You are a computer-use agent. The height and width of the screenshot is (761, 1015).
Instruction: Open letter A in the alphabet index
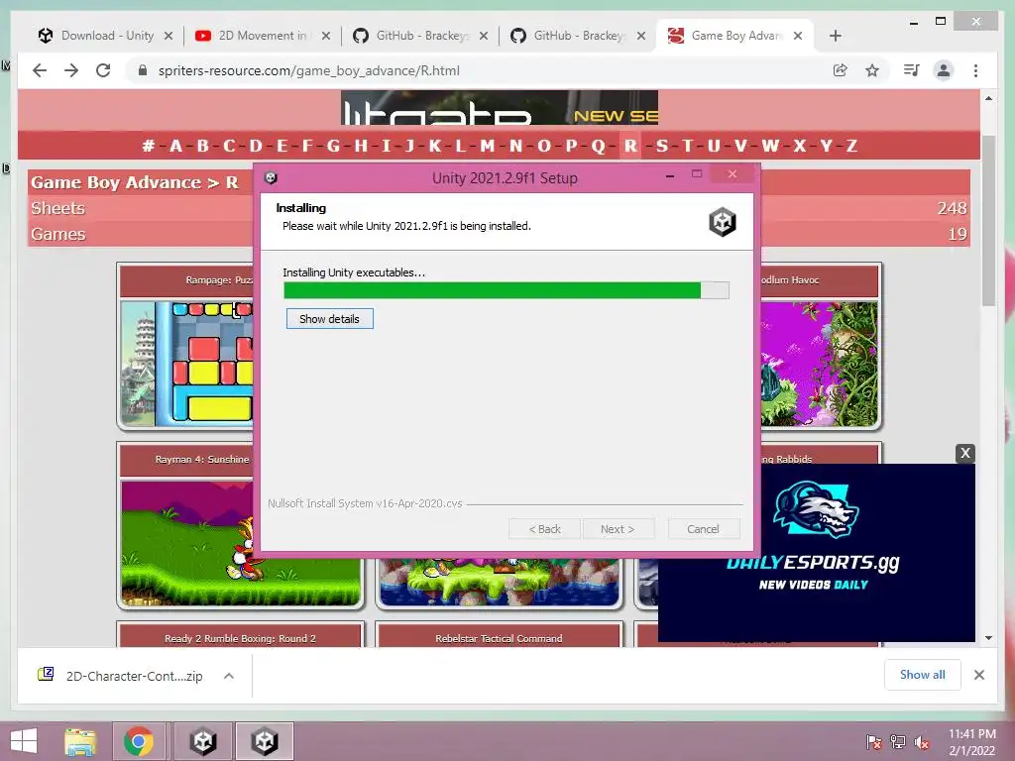pos(175,146)
